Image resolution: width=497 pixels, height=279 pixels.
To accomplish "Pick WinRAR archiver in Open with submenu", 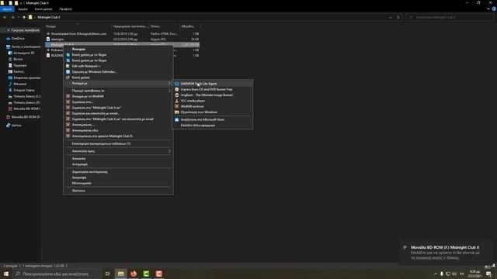I will [x=212, y=106].
